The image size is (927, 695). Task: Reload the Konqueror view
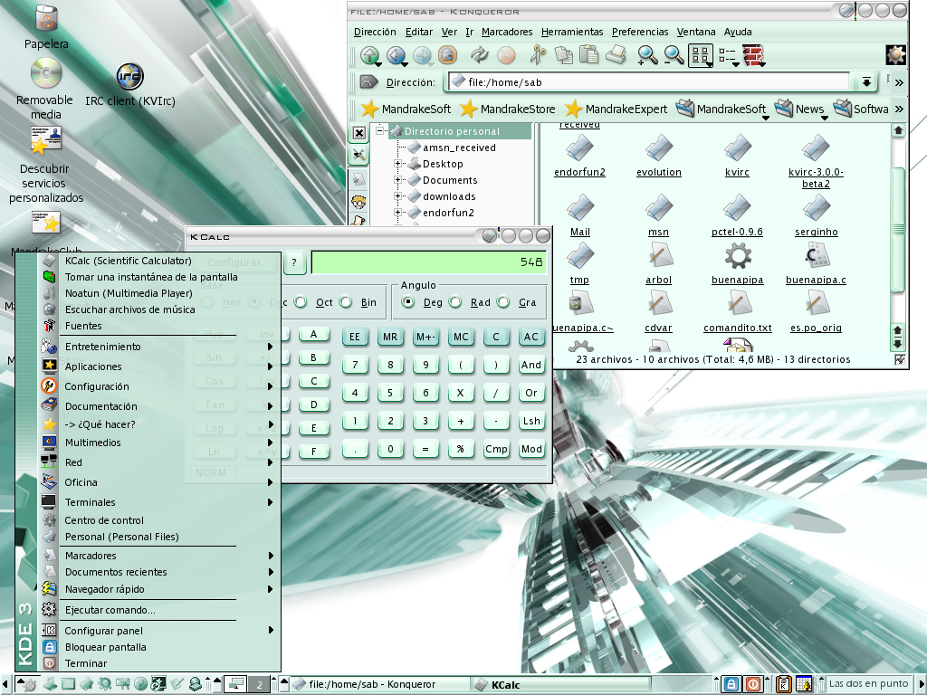tap(480, 55)
